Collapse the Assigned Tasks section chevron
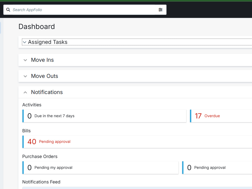Screen dimensions: 252x189 point(25,42)
